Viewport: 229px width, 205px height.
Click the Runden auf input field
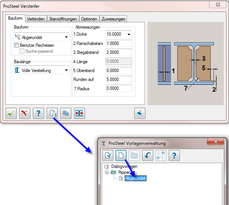(119, 79)
